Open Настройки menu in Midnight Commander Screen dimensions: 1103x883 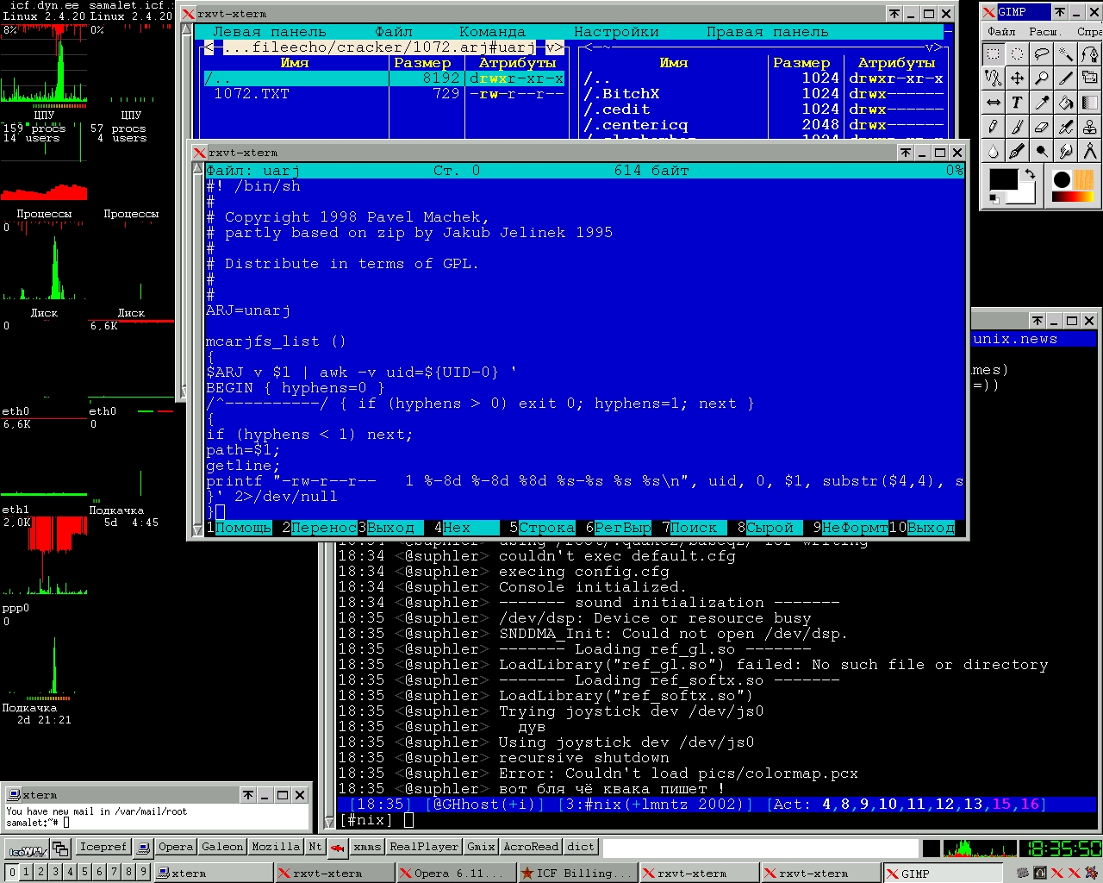(616, 32)
